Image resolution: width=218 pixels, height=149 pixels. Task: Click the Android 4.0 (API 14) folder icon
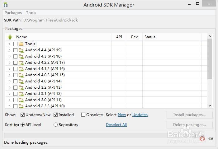21,81
